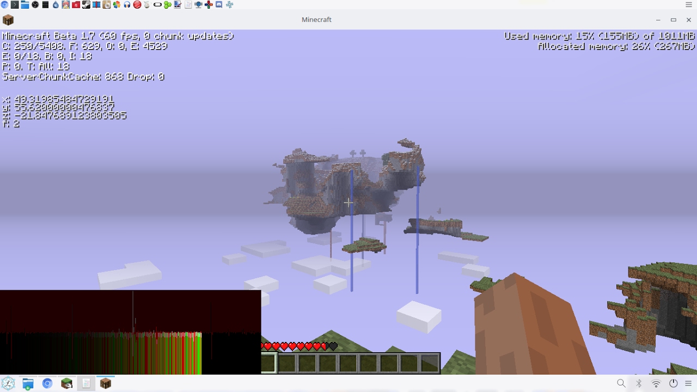Select the first highlighted hotbar slot
Image resolution: width=697 pixels, height=392 pixels.
269,363
